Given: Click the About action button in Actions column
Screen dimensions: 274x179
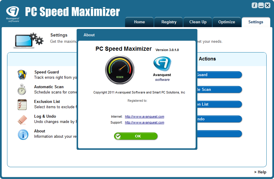Looking at the screenshot, I should [x=220, y=134].
